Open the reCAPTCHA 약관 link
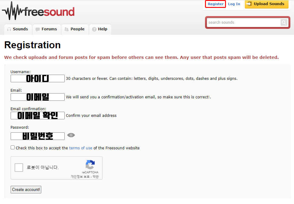This screenshot has width=294, height=204. coord(96,177)
